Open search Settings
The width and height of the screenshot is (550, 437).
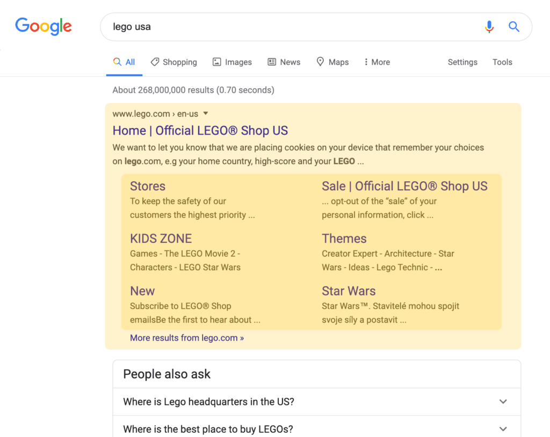[x=462, y=62]
